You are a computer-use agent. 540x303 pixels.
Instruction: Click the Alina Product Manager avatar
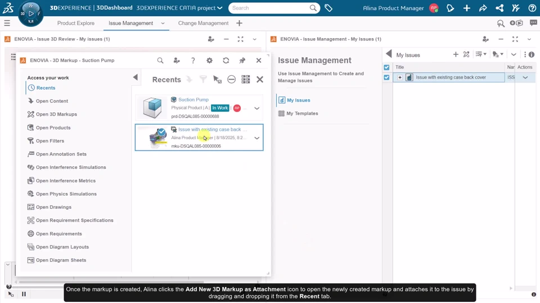pos(434,8)
